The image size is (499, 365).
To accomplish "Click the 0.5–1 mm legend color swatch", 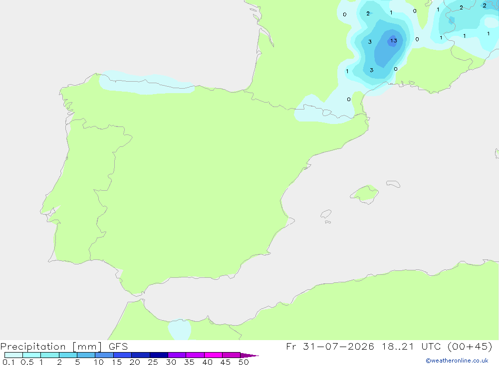I will (31, 355).
